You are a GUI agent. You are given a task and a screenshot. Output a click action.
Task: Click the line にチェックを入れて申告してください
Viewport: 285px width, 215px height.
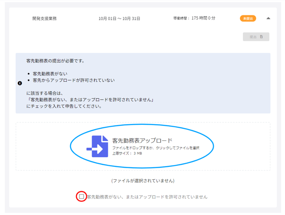click(x=64, y=106)
